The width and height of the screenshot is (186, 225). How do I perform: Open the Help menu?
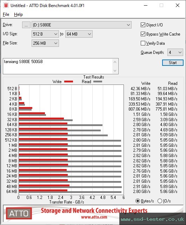click(x=18, y=14)
